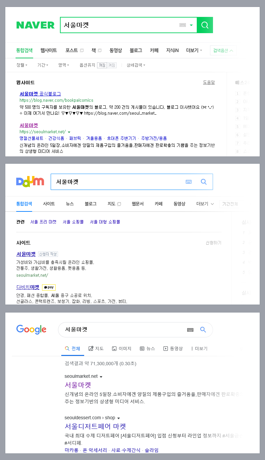Open Naver 정렬 dropdown
Image resolution: width=265 pixels, height=460 pixels.
pos(22,65)
